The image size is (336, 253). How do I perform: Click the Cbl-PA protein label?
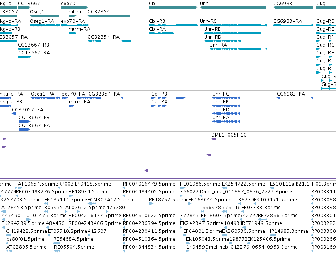pyautogui.click(x=160, y=102)
